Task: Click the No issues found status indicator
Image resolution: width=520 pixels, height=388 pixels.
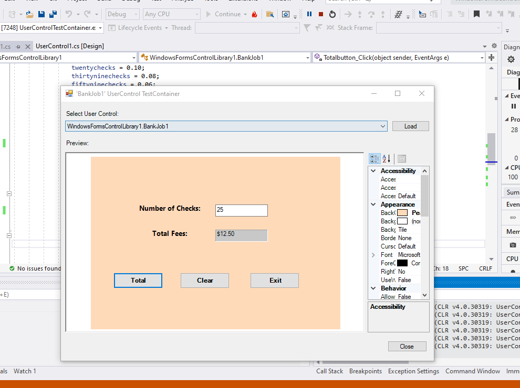Action: tap(35, 268)
